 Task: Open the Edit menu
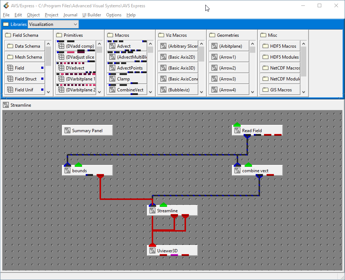(18, 15)
